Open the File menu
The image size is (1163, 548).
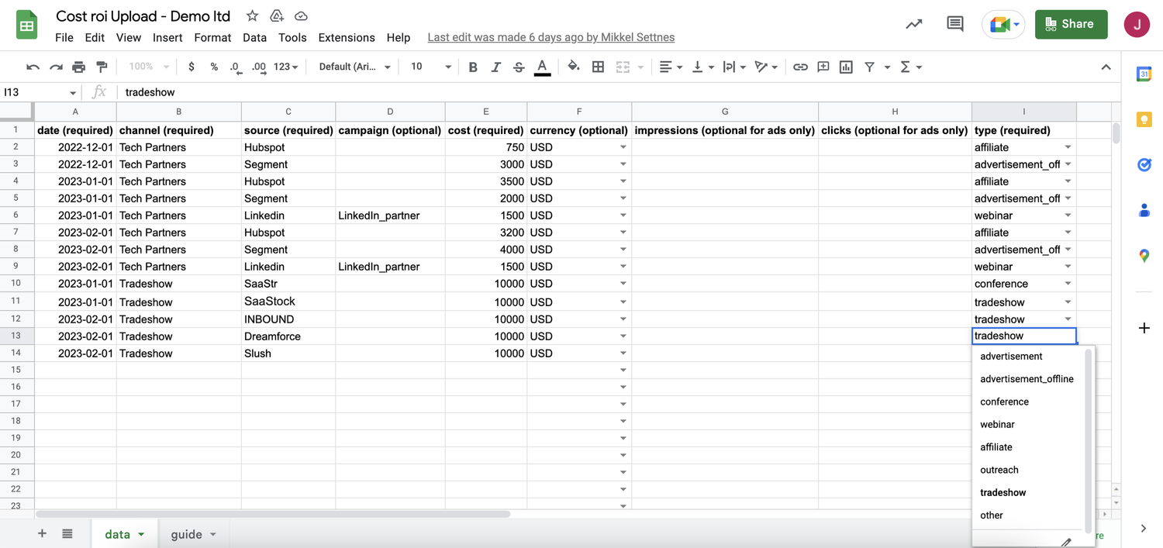click(x=64, y=37)
